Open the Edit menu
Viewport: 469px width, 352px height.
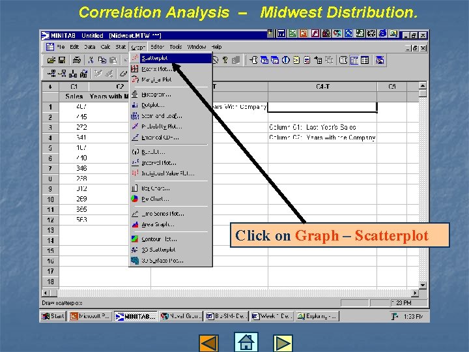74,47
